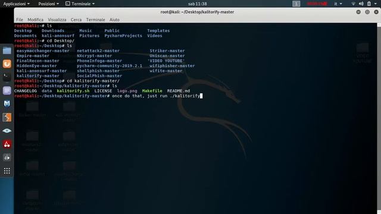Click the 'Videos' directory name
This screenshot has width=381, height=214.
coord(155,36)
